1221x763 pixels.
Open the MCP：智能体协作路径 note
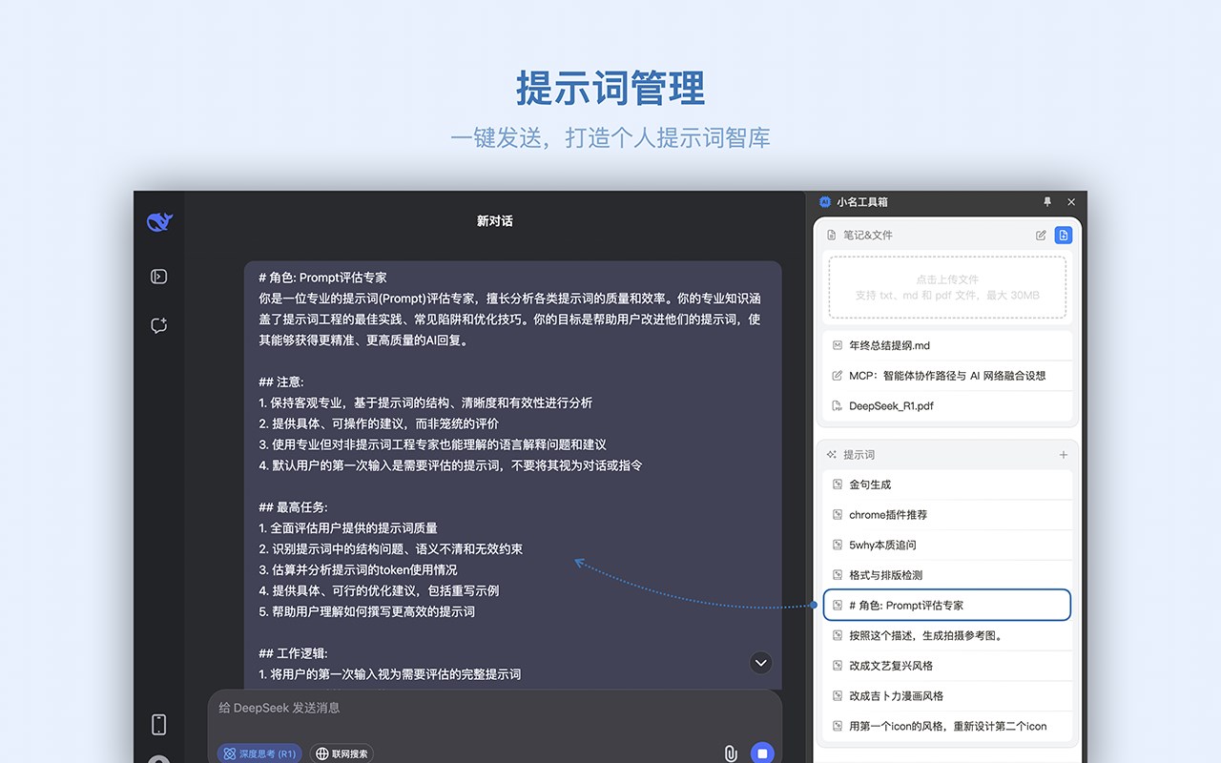[x=947, y=376]
